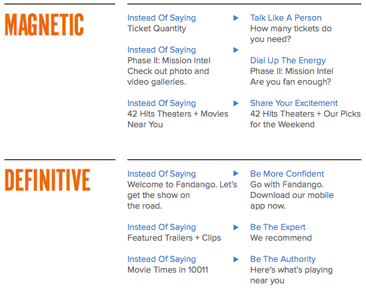
Task: Click the arrow beside Ticket Quantity
Action: [x=236, y=18]
